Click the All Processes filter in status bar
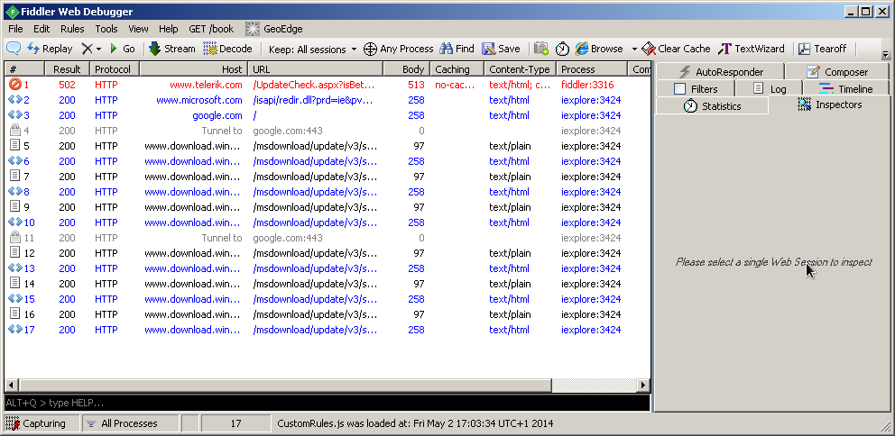 pyautogui.click(x=129, y=423)
